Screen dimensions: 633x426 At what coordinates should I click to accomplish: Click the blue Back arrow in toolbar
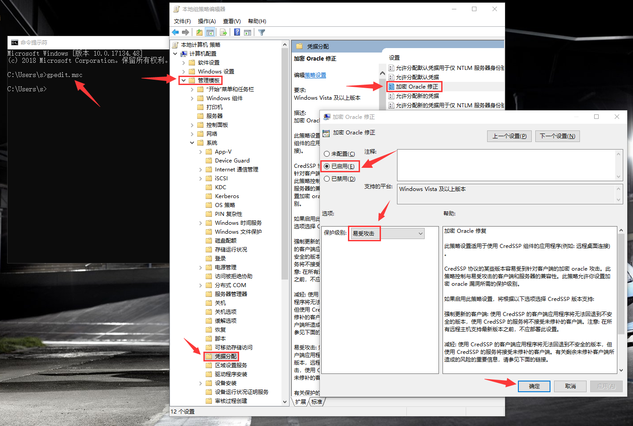click(175, 32)
